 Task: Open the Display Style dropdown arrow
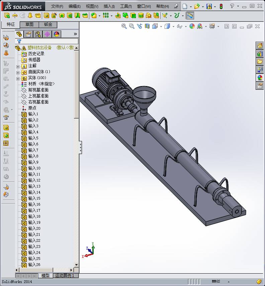coord(173,27)
